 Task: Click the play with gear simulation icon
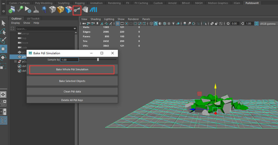coord(28,10)
